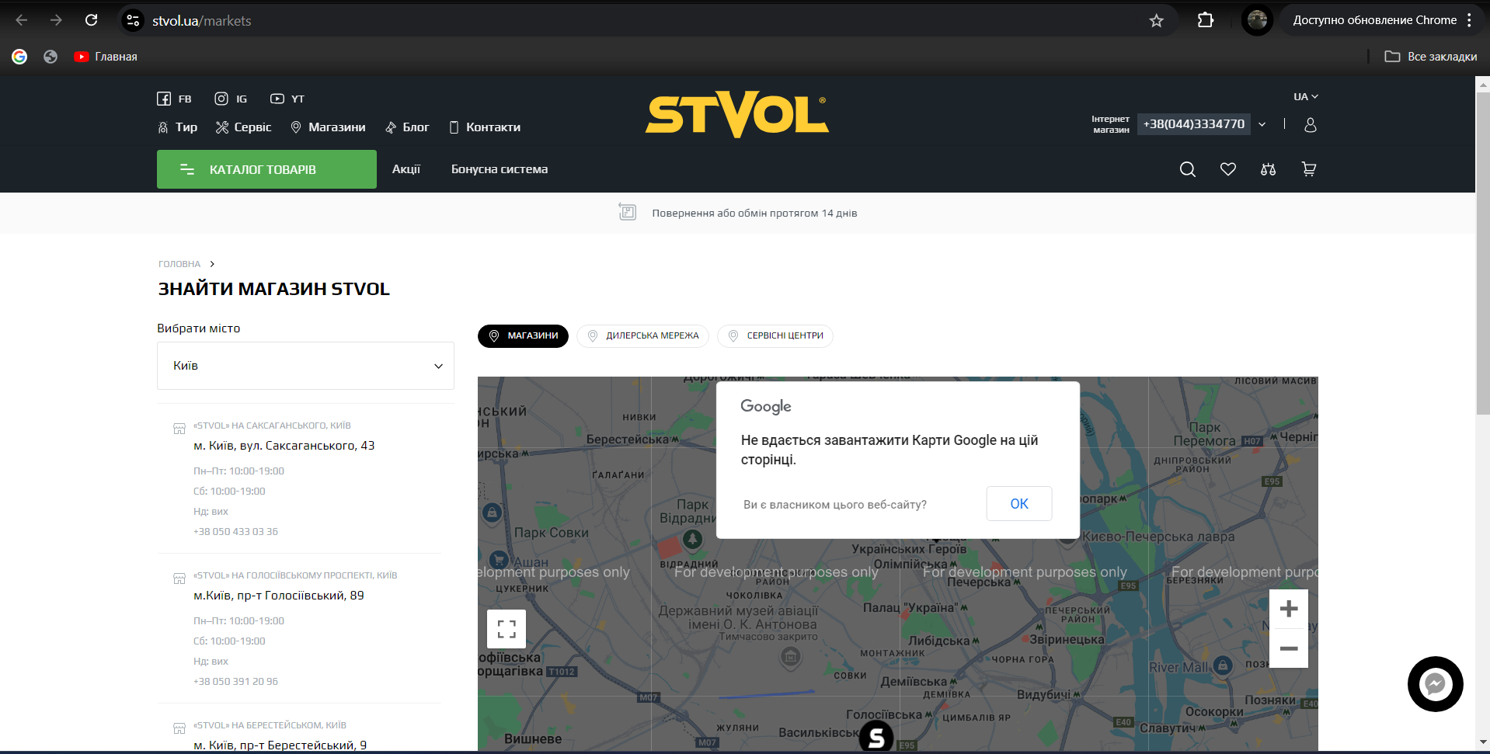This screenshot has width=1490, height=754.
Task: Open the Google bookmark shortcut
Action: point(19,57)
